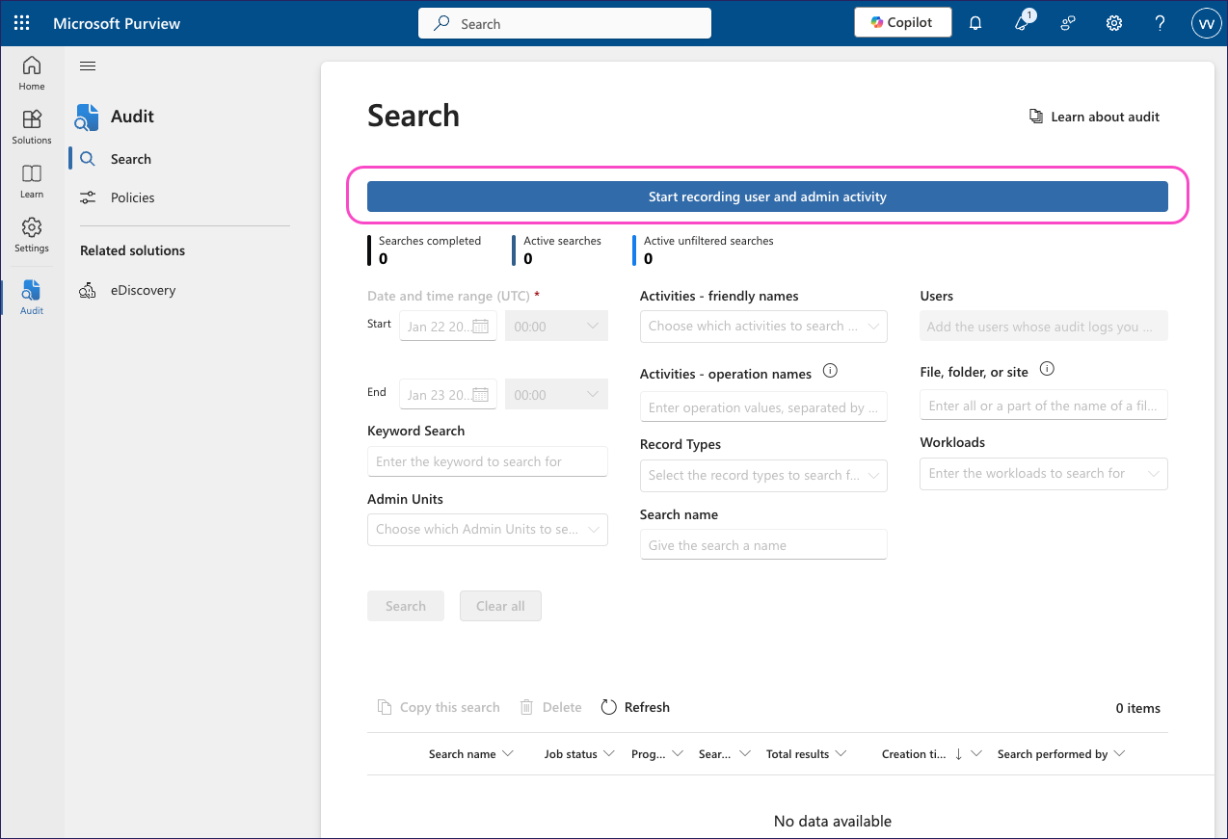Click the Clear all button
1228x839 pixels.
(500, 605)
